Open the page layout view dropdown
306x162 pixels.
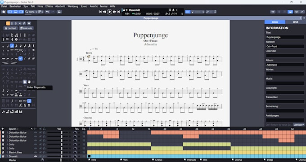[41, 12]
